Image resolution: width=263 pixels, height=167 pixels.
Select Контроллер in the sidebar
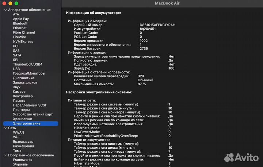click(x=23, y=96)
